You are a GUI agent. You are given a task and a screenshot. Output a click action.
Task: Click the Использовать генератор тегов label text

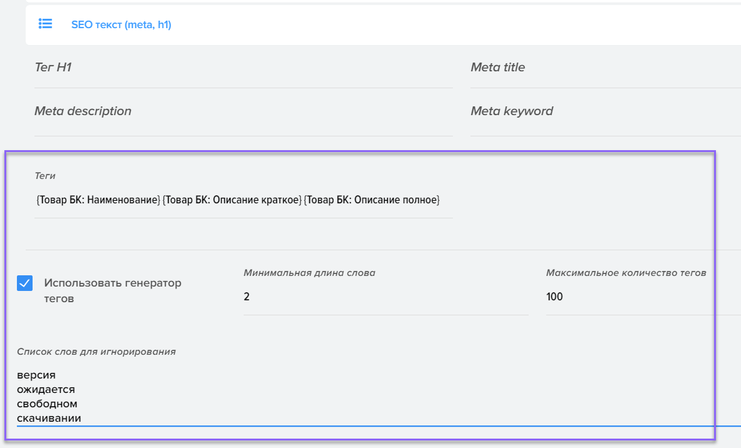[112, 290]
